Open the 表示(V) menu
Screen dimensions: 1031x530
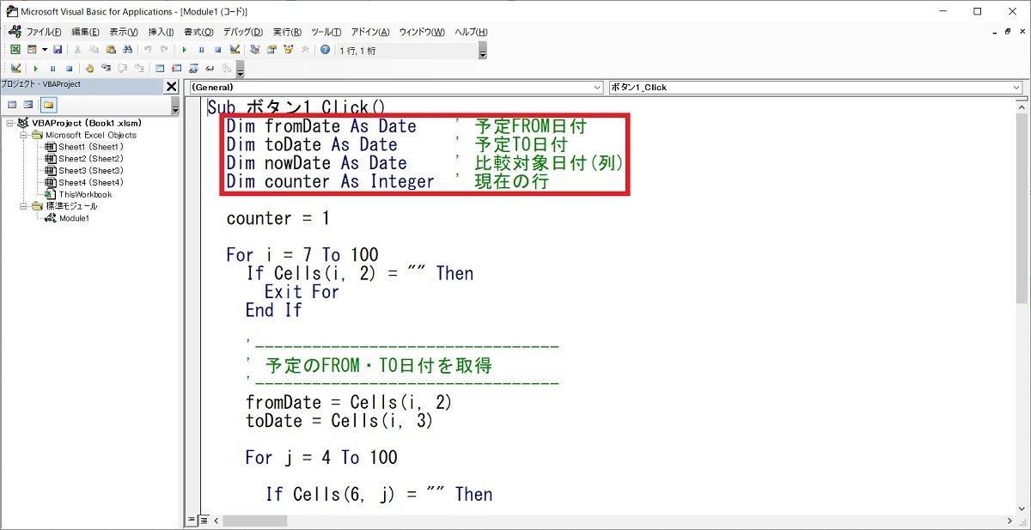click(x=125, y=32)
